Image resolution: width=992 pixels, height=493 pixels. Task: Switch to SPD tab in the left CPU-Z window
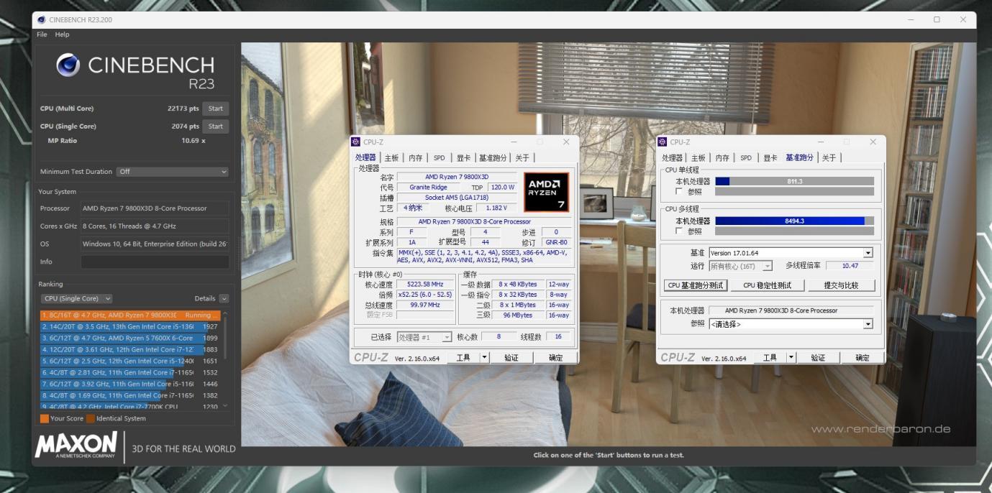(x=439, y=158)
